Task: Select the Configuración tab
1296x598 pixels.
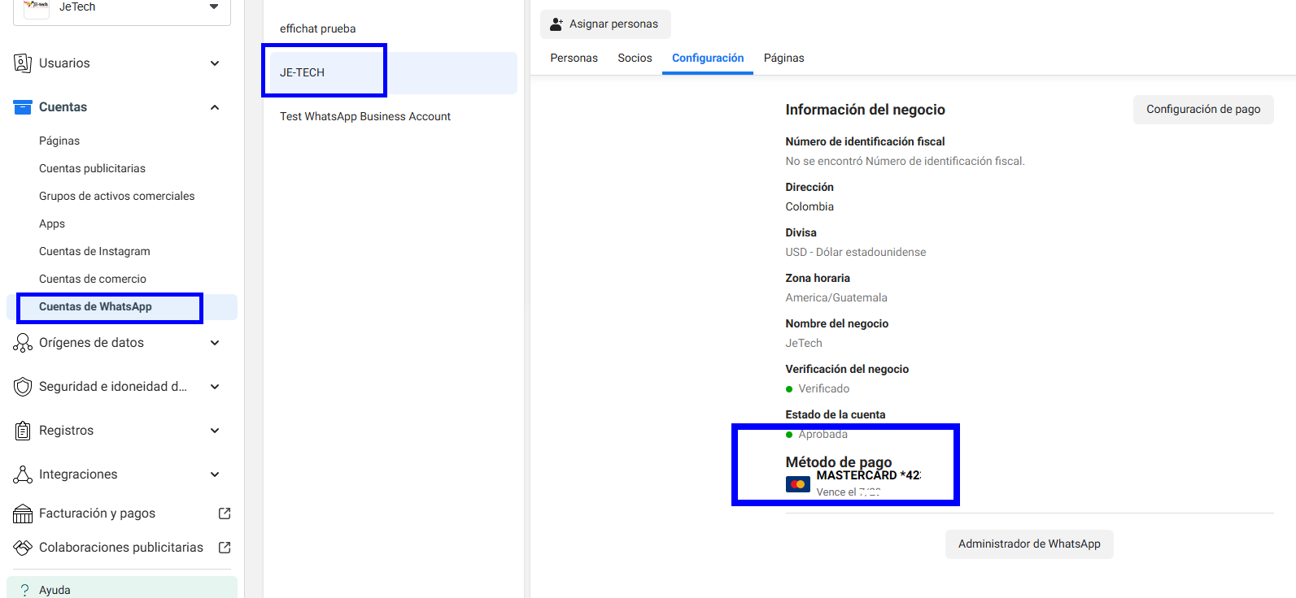Action: [708, 58]
